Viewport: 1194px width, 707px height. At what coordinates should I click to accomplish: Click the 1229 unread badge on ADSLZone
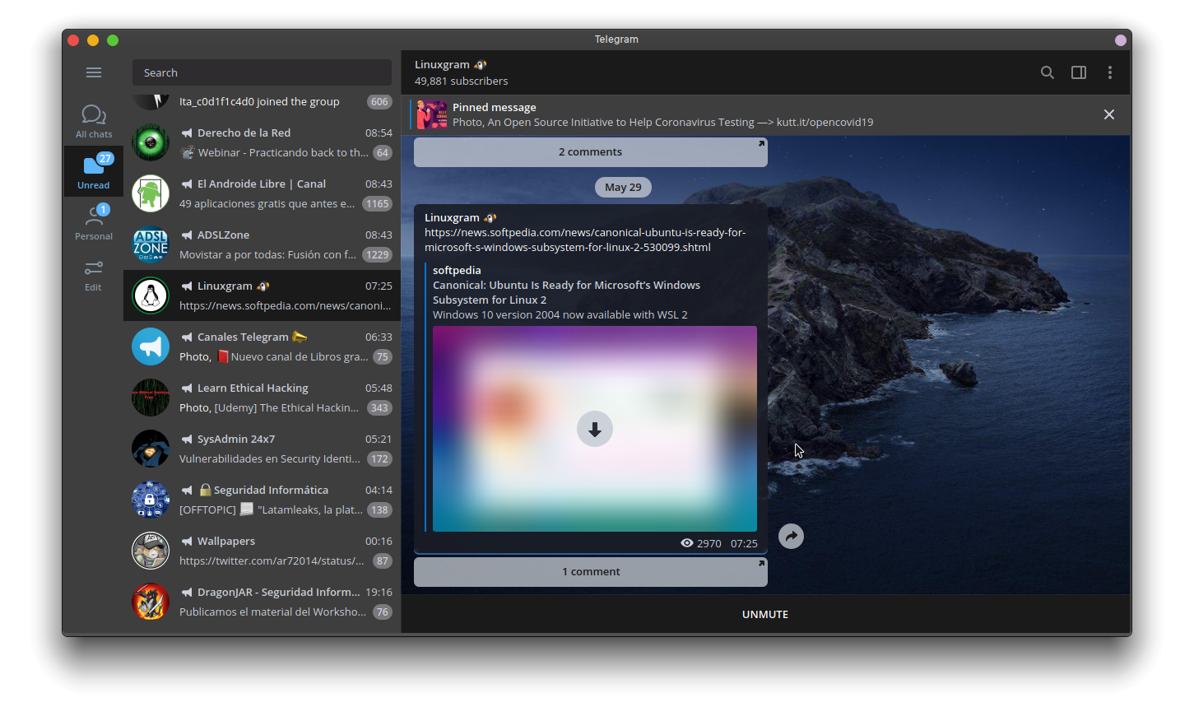pyautogui.click(x=378, y=254)
